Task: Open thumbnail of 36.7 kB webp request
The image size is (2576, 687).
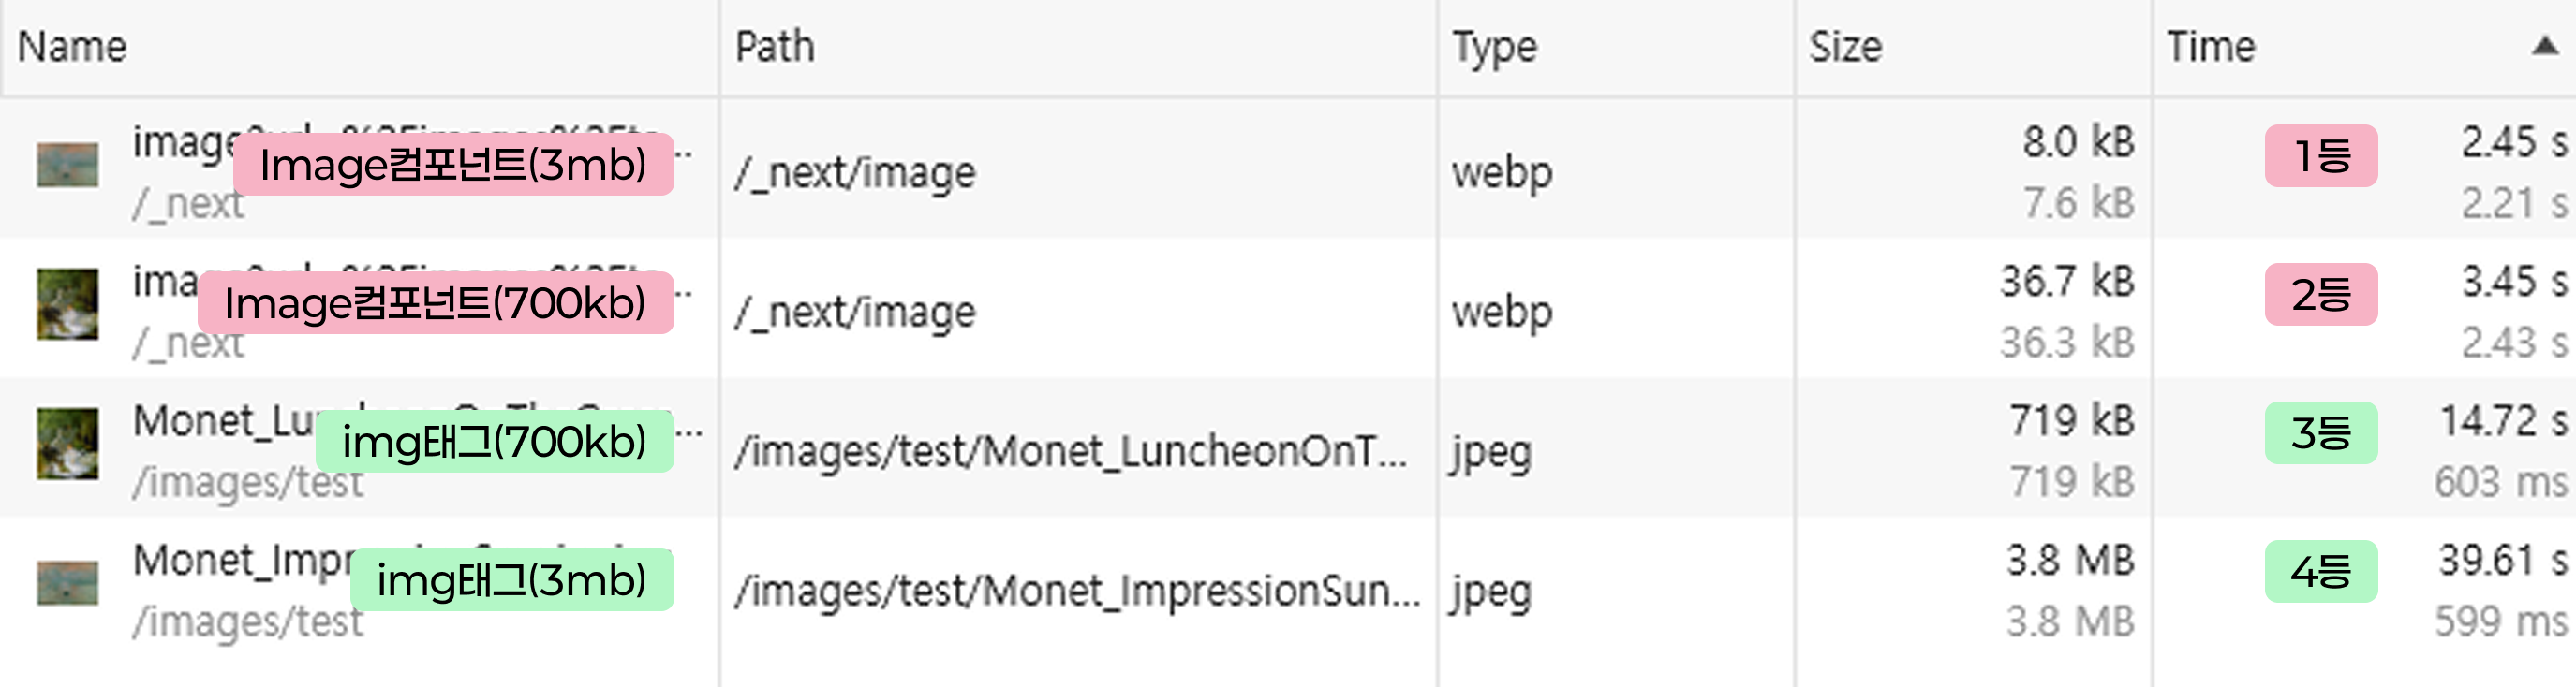Action: (x=68, y=304)
